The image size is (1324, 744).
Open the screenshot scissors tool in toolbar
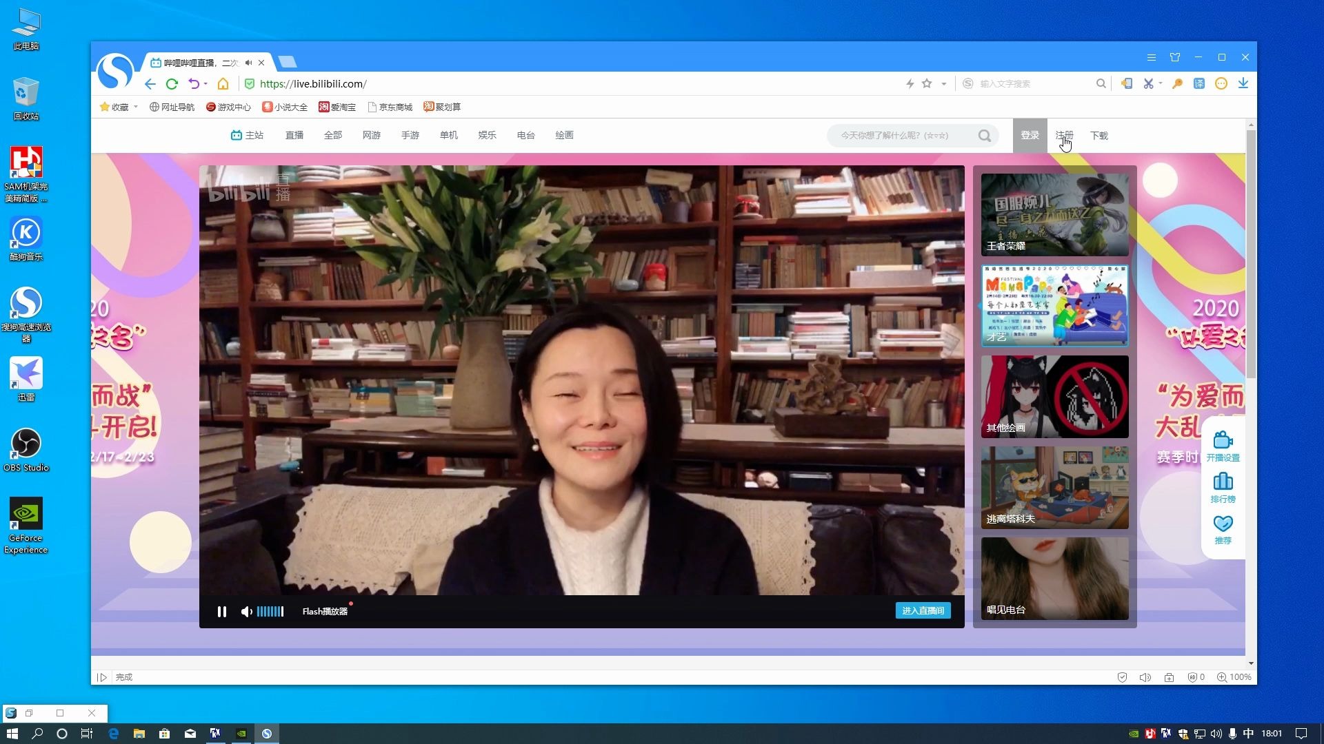coord(1147,83)
